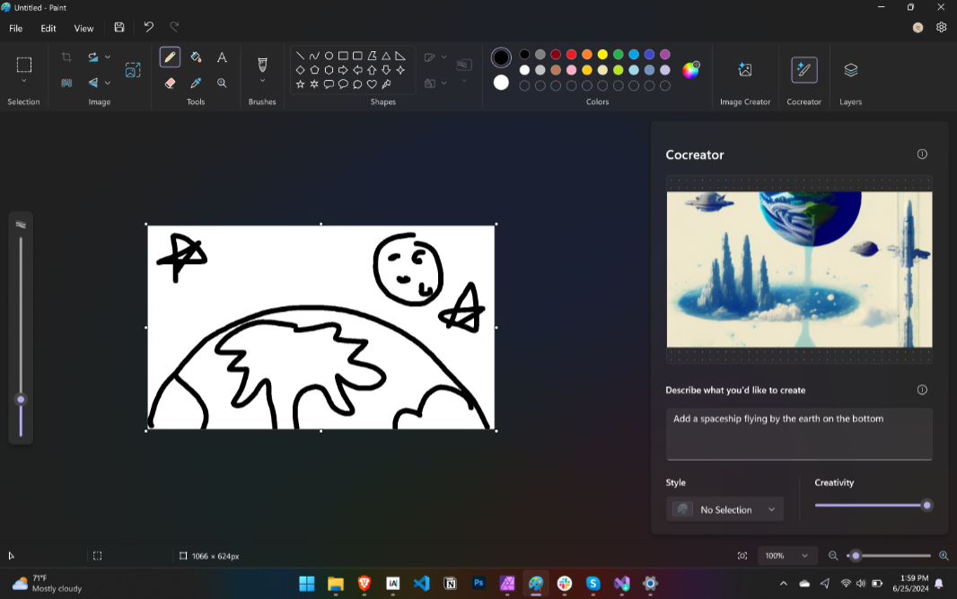Select the Text tool
The image size is (957, 599).
click(x=222, y=57)
